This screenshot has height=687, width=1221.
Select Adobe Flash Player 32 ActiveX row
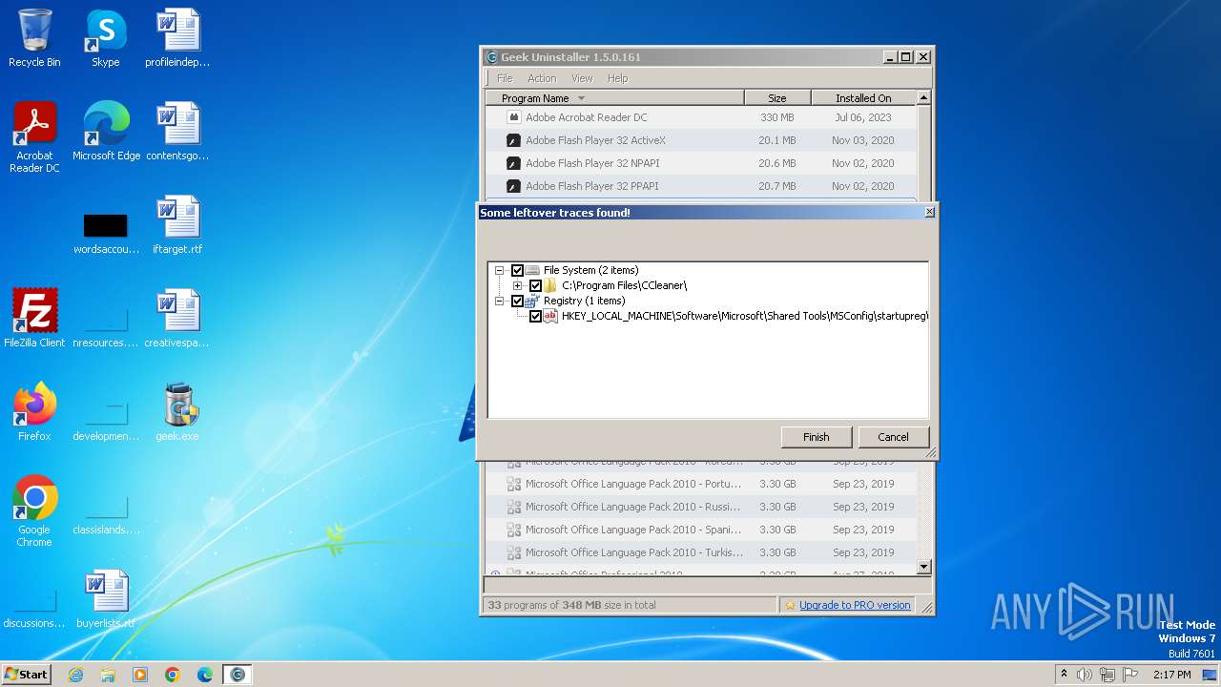(701, 140)
